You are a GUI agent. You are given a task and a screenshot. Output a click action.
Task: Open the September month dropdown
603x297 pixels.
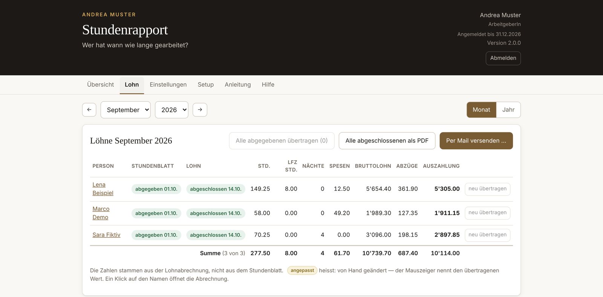125,110
